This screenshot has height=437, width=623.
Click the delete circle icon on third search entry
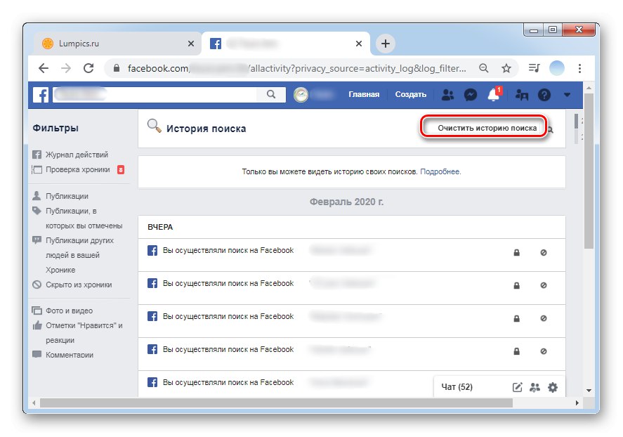pos(543,318)
